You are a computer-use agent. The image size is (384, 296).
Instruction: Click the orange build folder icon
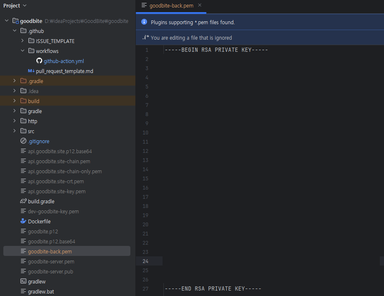[x=23, y=101]
